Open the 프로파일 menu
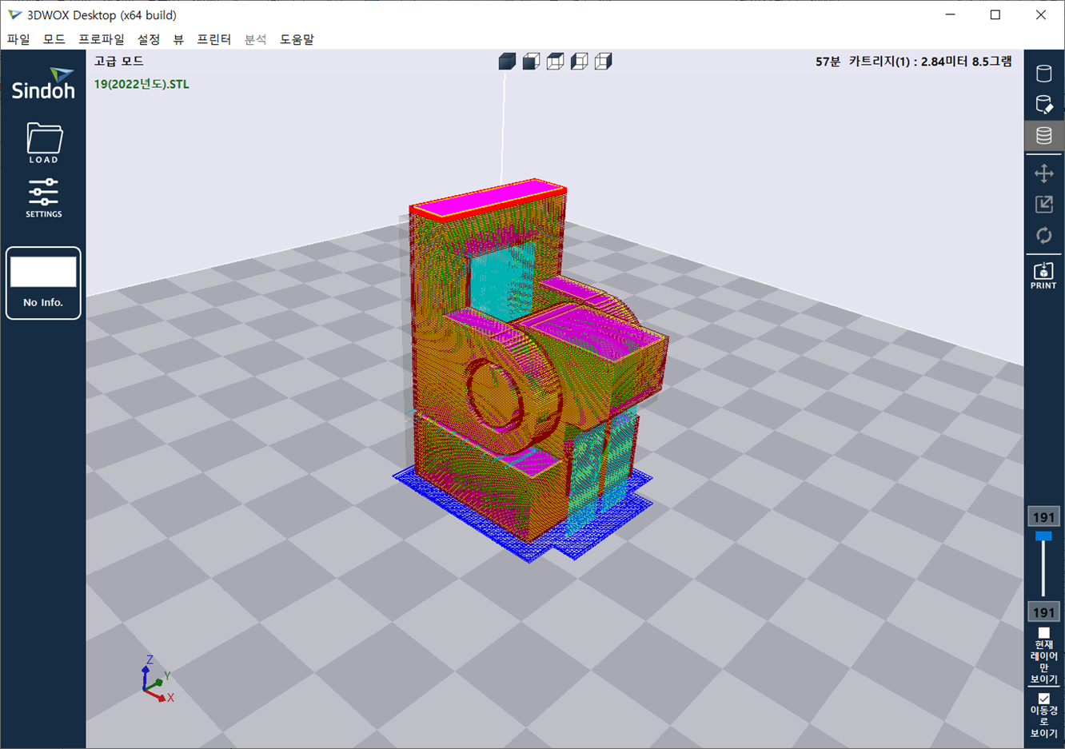This screenshot has height=749, width=1065. coord(102,39)
